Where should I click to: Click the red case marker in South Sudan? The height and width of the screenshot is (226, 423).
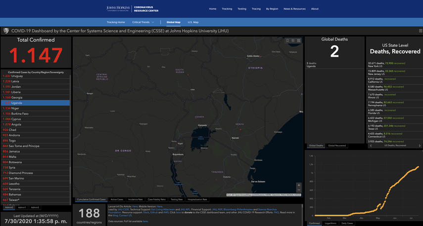click(188, 75)
